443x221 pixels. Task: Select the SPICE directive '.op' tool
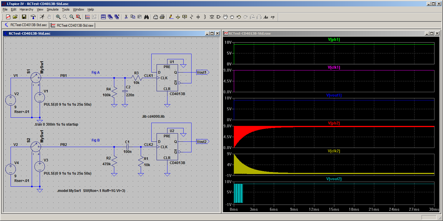pos(273,17)
